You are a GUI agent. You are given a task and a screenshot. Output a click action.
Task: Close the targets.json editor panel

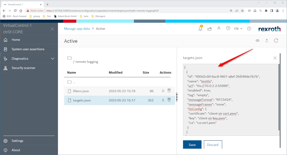click(x=275, y=58)
